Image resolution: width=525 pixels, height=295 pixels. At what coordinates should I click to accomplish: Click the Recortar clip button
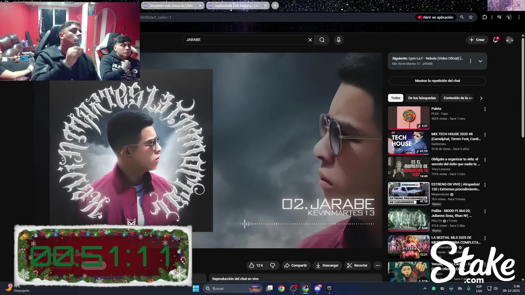[x=357, y=265]
